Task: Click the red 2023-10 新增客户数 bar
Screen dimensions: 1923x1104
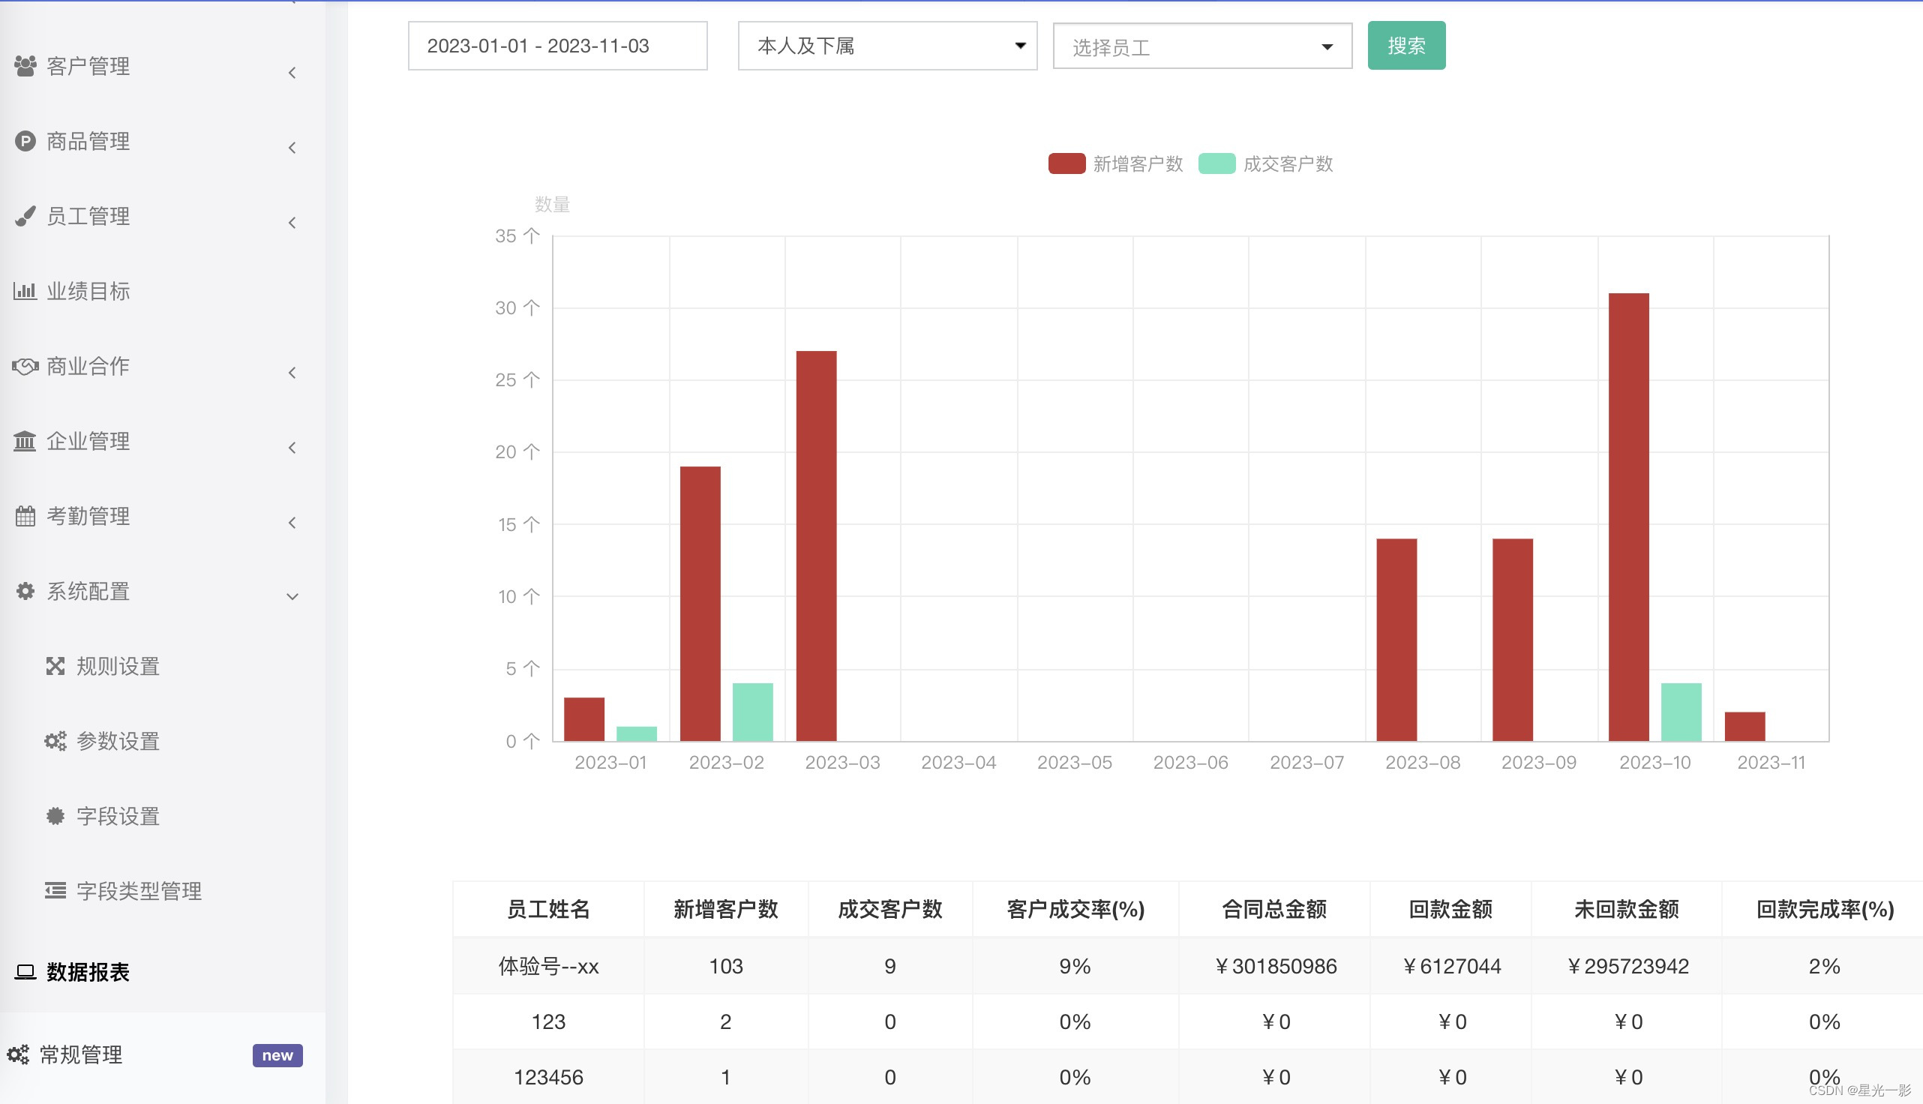Action: (1628, 515)
